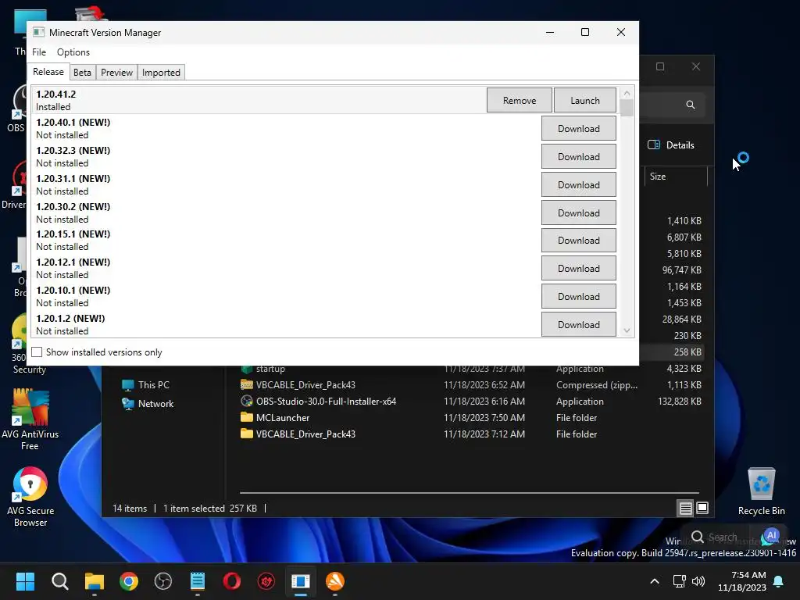Open OBS Studio from the taskbar
Image resolution: width=800 pixels, height=600 pixels.
pyautogui.click(x=163, y=581)
